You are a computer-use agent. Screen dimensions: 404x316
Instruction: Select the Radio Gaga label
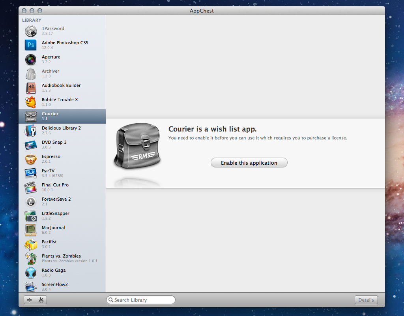click(54, 270)
